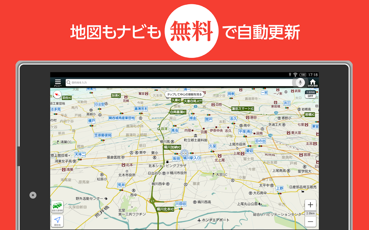Tap the 東大宮 station label
The image size is (369, 230).
tap(294, 133)
